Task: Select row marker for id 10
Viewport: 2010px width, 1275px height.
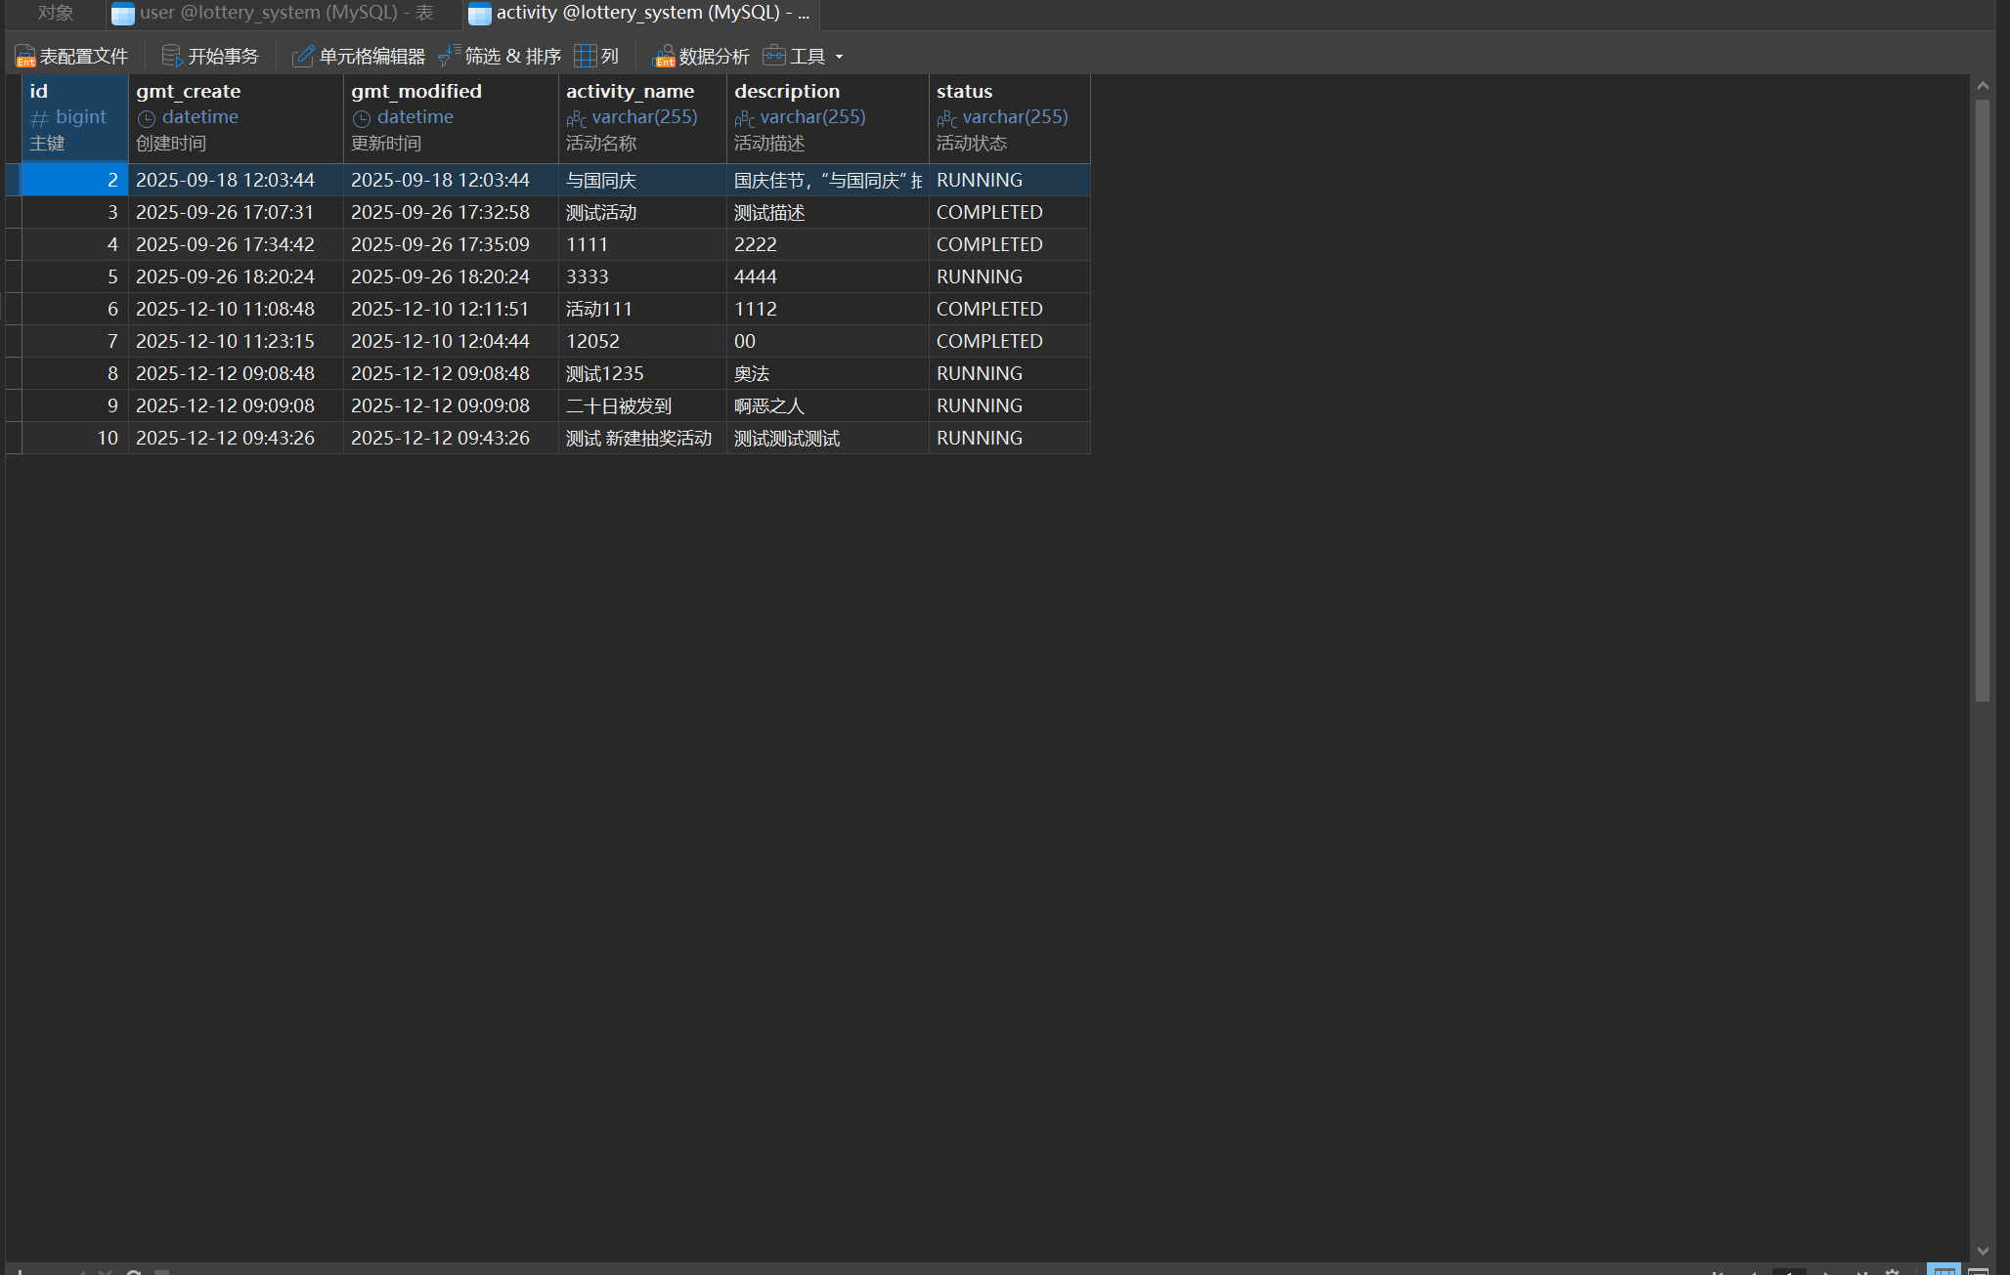Action: click(14, 438)
